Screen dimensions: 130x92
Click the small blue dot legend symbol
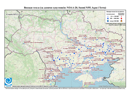(108, 16)
